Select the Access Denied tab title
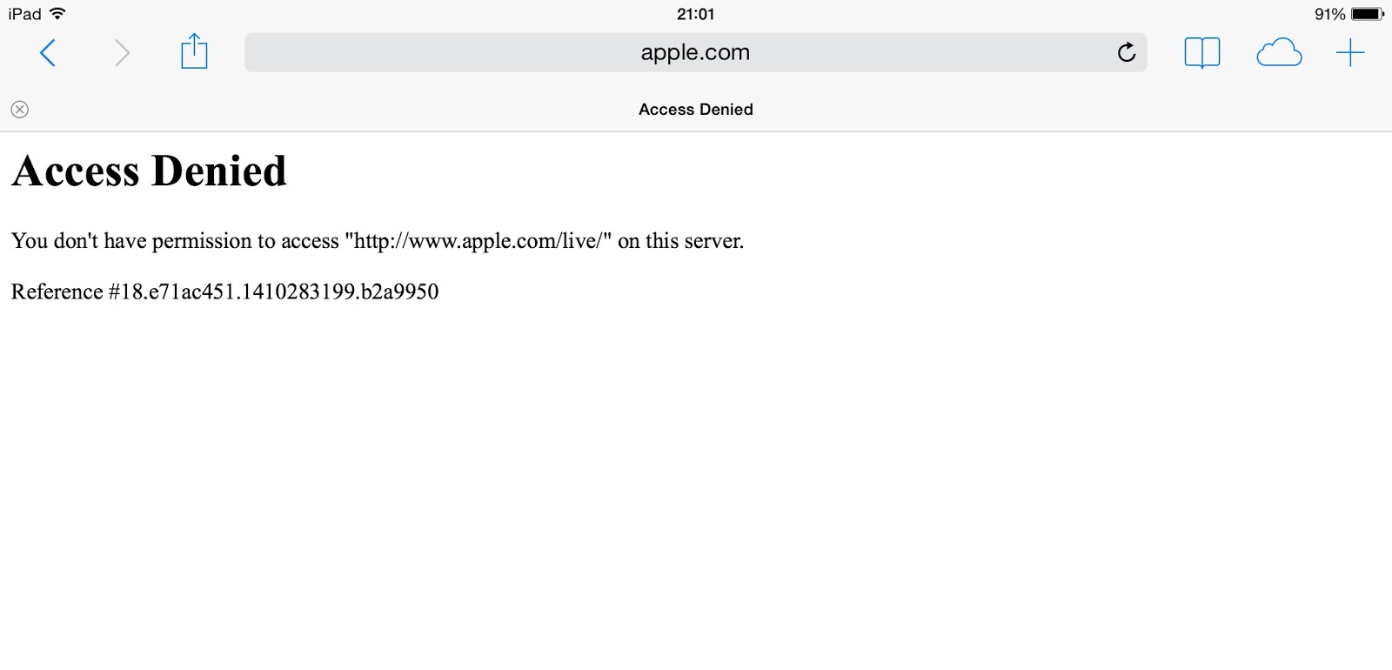The width and height of the screenshot is (1392, 670). 696,110
